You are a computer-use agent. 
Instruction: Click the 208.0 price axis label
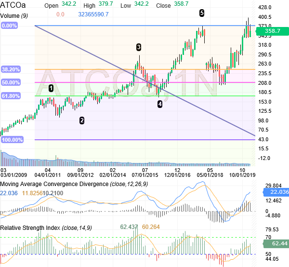tap(265, 83)
